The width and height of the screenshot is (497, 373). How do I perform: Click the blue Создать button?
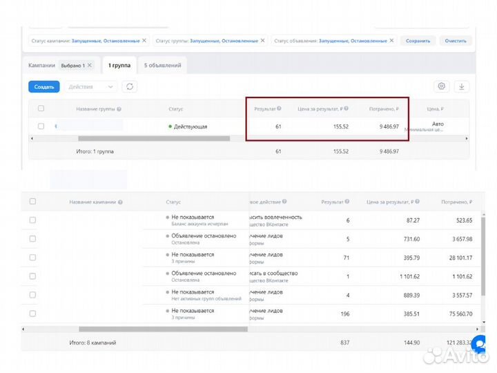[x=44, y=86]
